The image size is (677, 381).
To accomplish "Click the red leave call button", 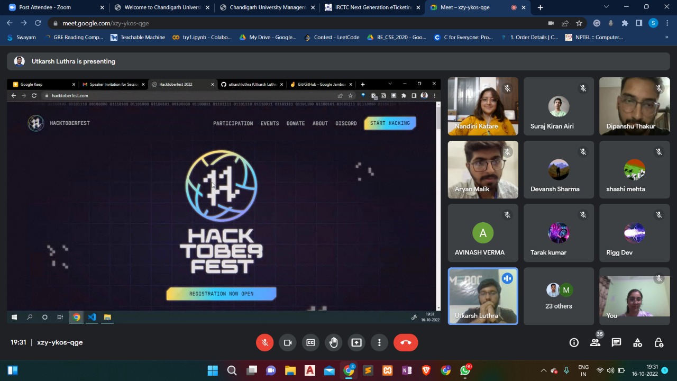I will click(x=406, y=342).
